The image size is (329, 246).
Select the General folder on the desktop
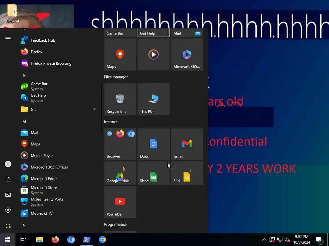point(13,13)
